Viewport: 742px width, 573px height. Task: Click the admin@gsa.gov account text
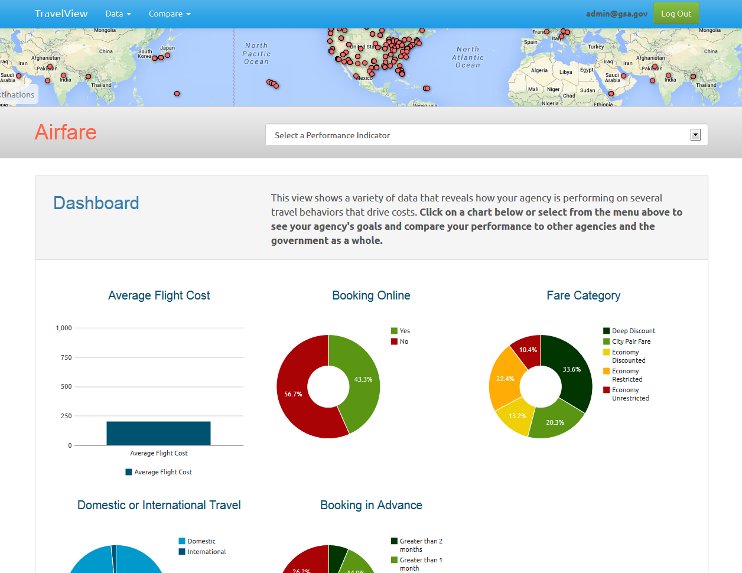tap(617, 14)
